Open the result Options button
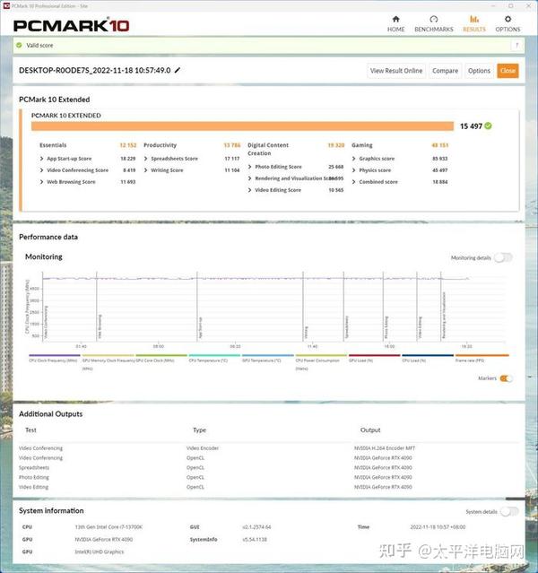The height and width of the screenshot is (573, 538). click(x=479, y=71)
